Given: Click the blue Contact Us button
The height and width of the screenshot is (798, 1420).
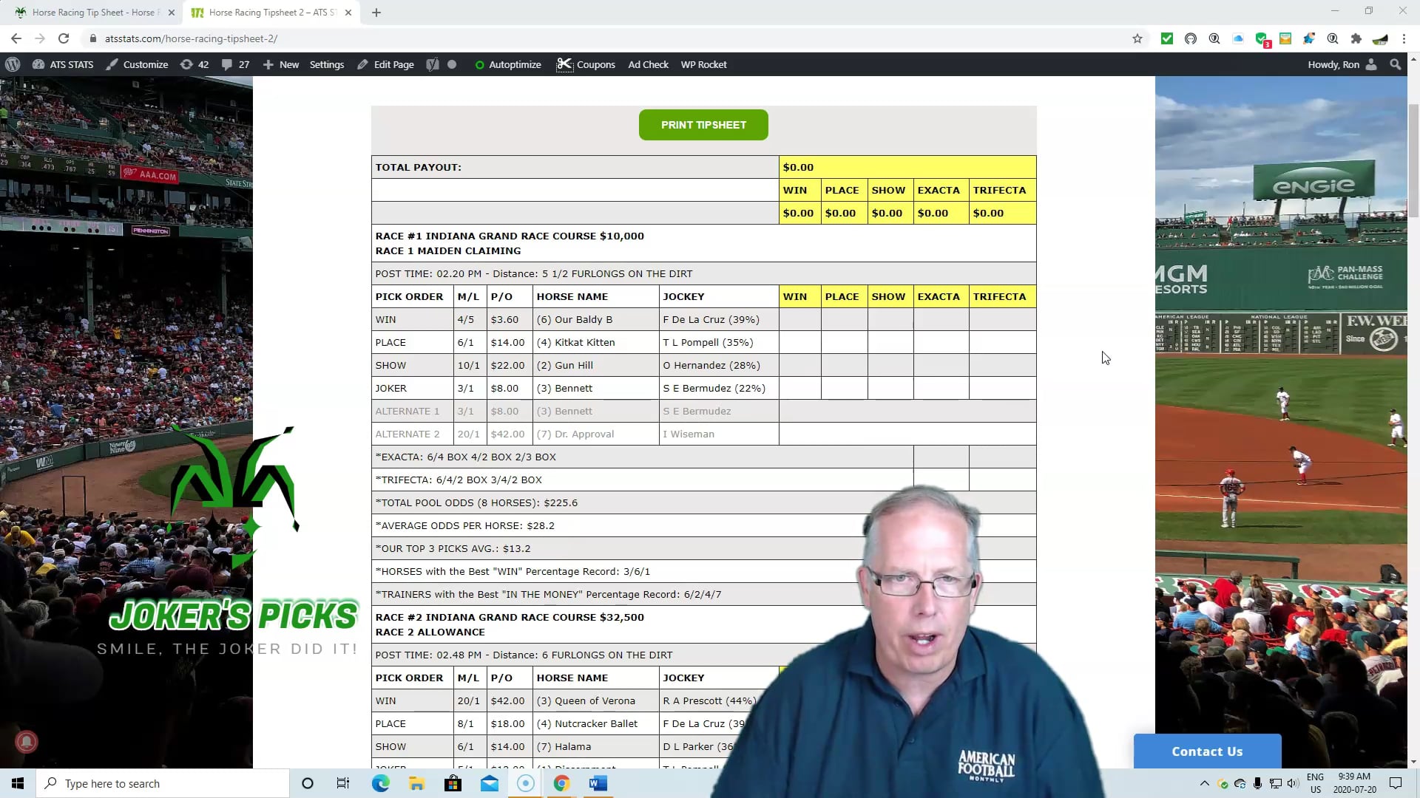Looking at the screenshot, I should click(x=1207, y=751).
